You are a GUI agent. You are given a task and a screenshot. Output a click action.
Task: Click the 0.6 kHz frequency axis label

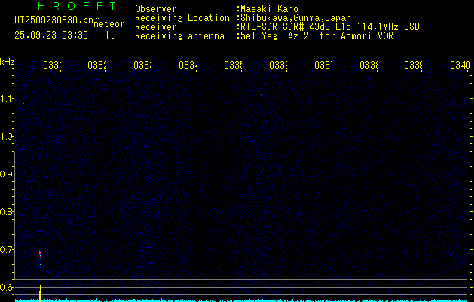click(5, 287)
